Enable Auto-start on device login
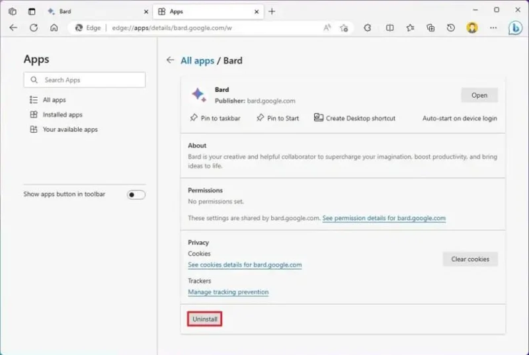 pos(460,118)
